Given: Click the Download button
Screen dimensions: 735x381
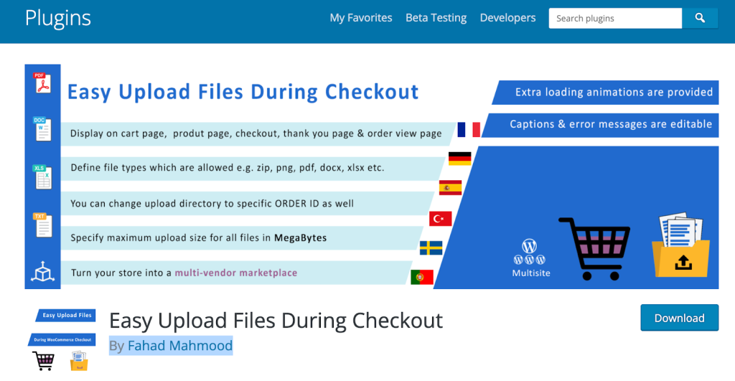Looking at the screenshot, I should click(x=679, y=318).
